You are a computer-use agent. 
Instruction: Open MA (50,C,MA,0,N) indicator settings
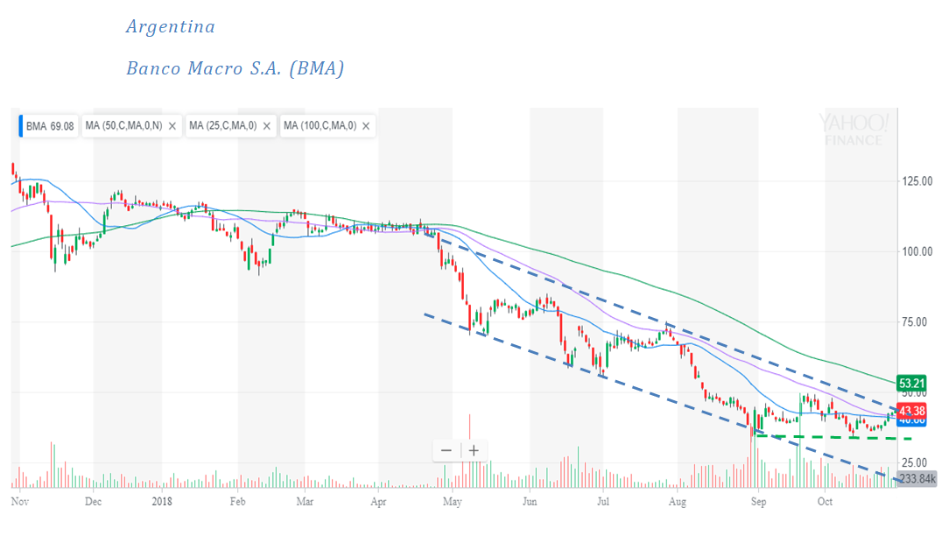tap(123, 125)
